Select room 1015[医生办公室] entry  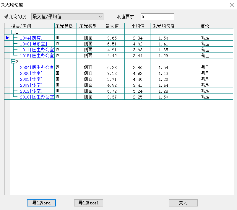[x=37, y=56]
